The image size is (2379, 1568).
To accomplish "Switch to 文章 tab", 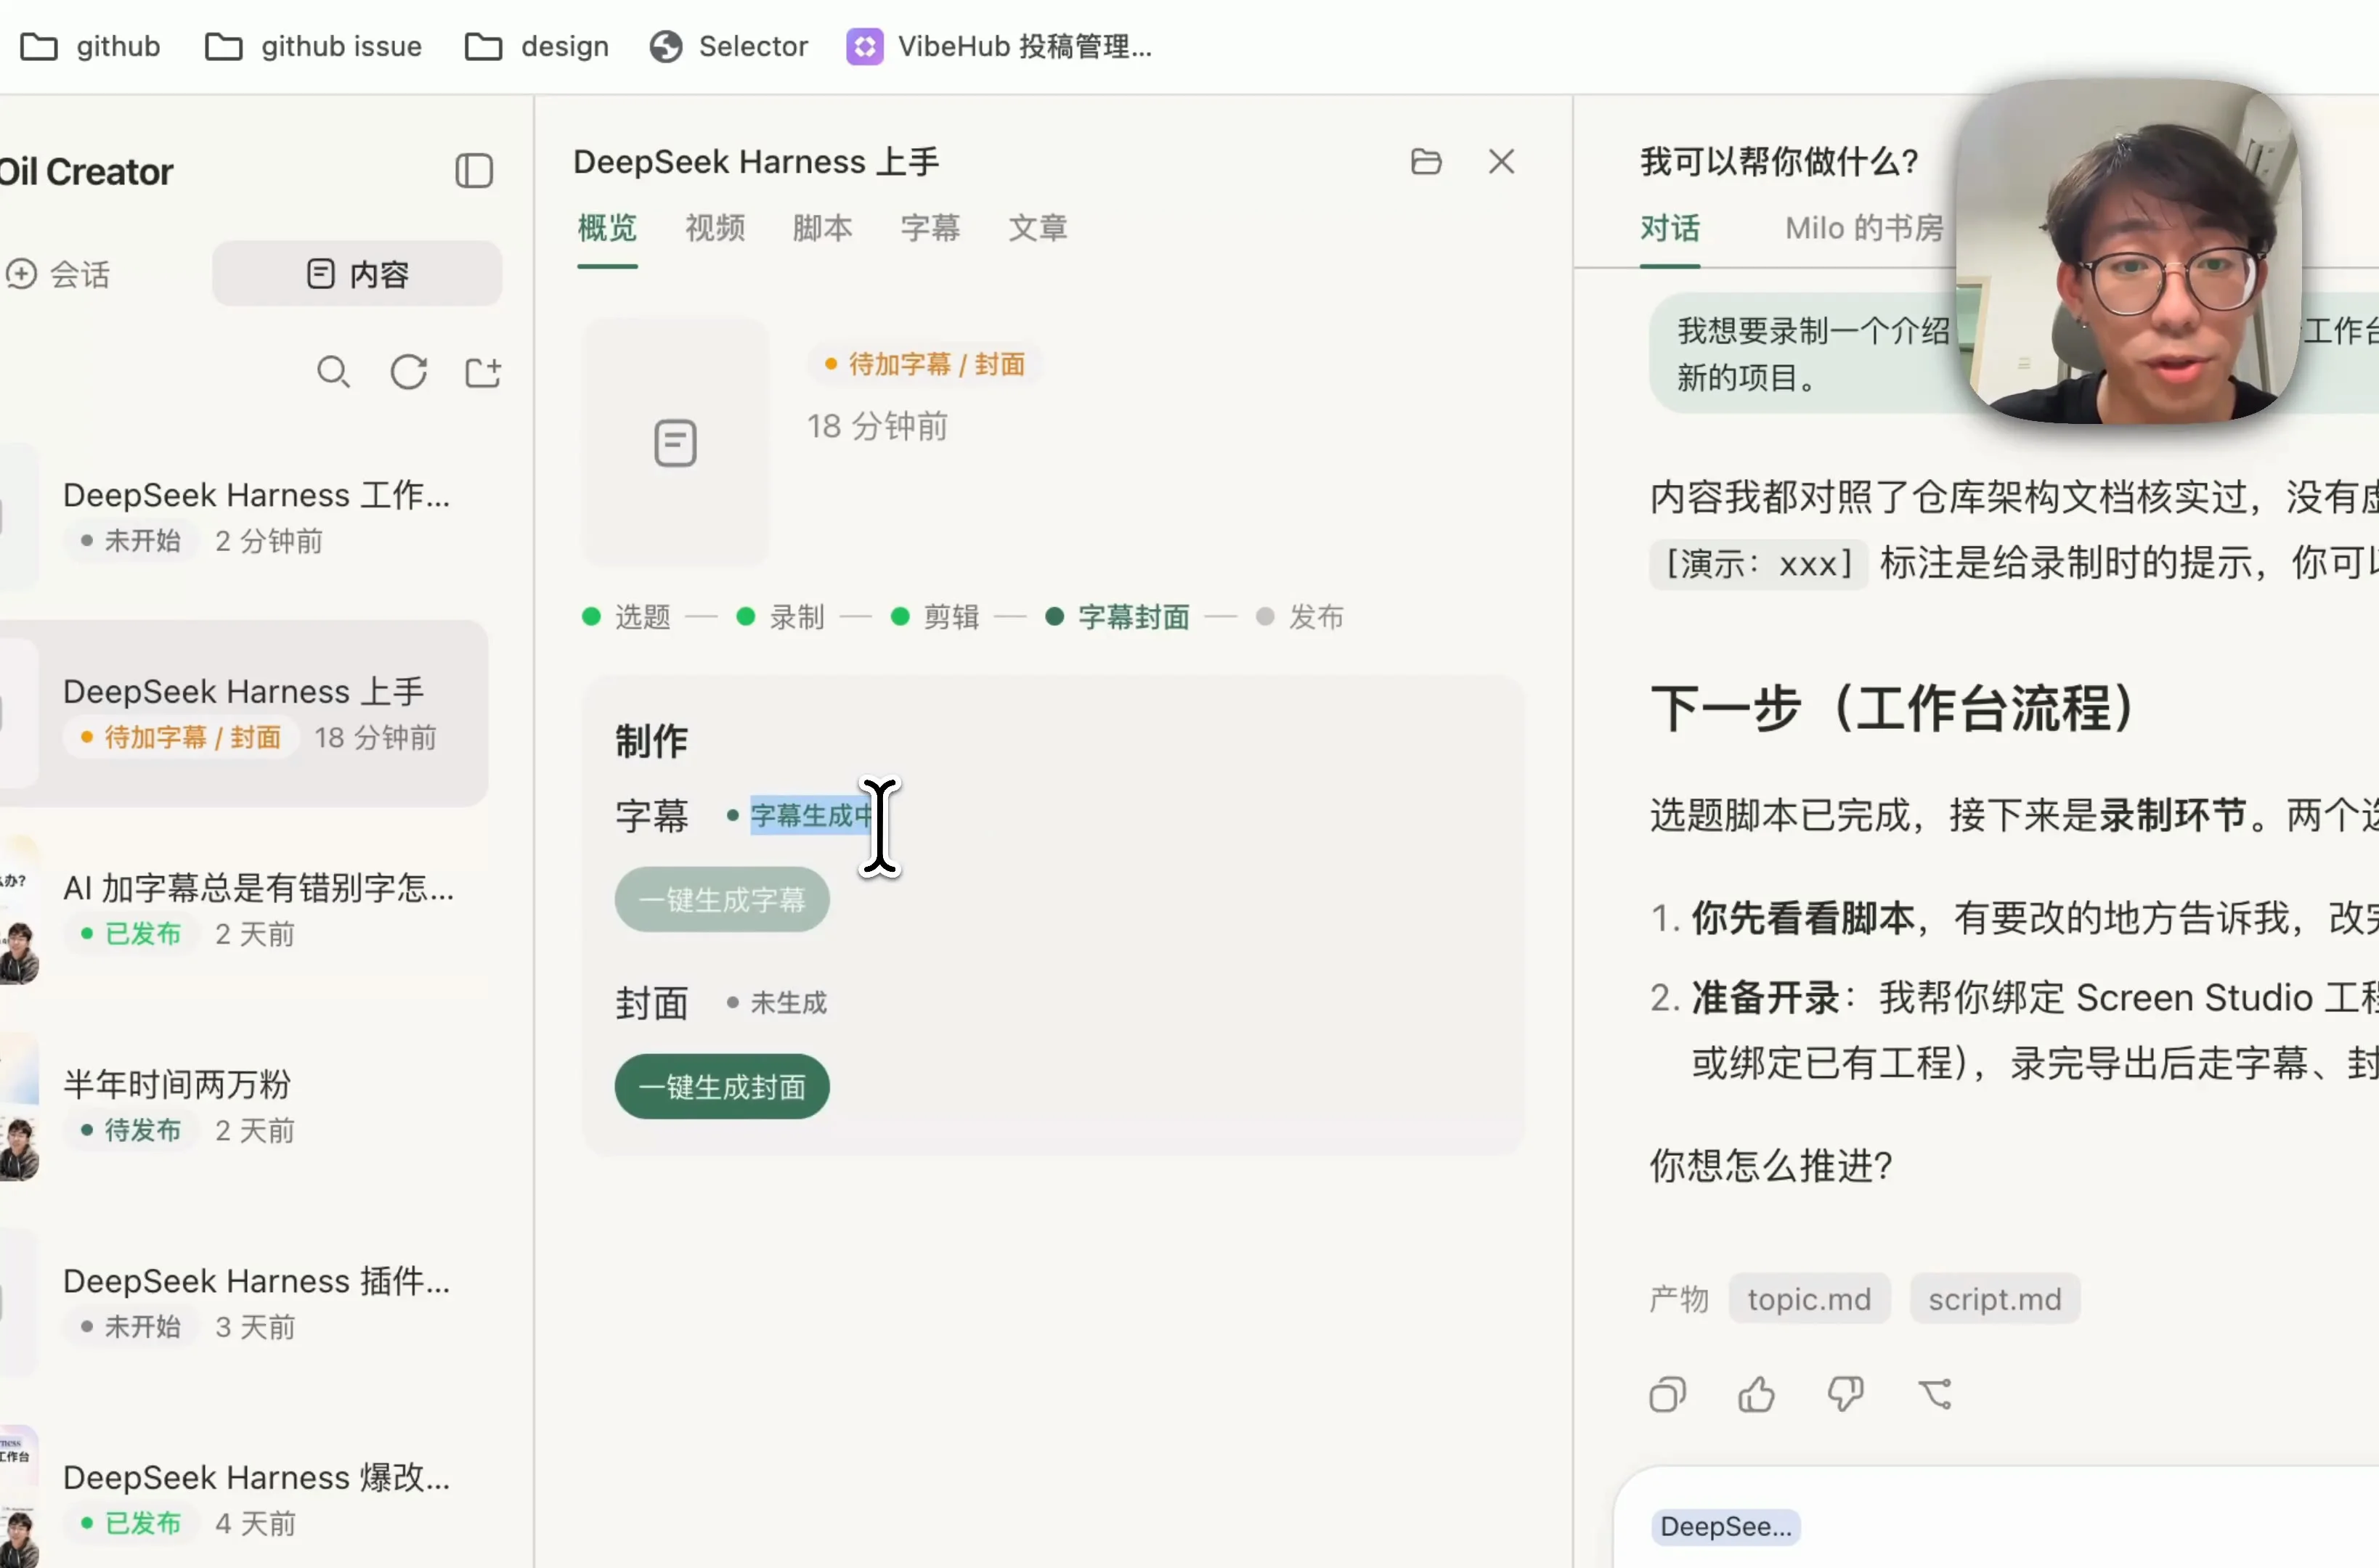I will coord(1038,228).
